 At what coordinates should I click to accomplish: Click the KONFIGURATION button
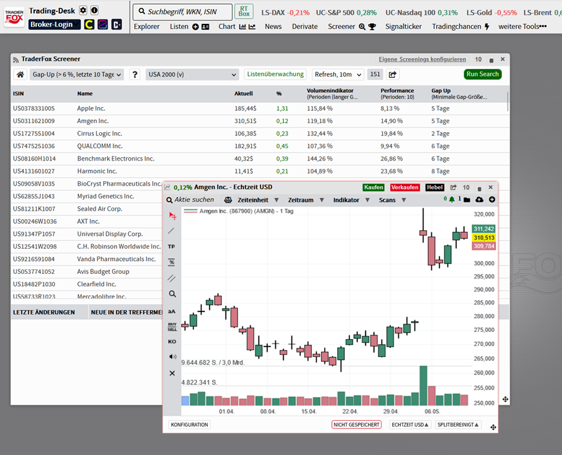coord(189,425)
